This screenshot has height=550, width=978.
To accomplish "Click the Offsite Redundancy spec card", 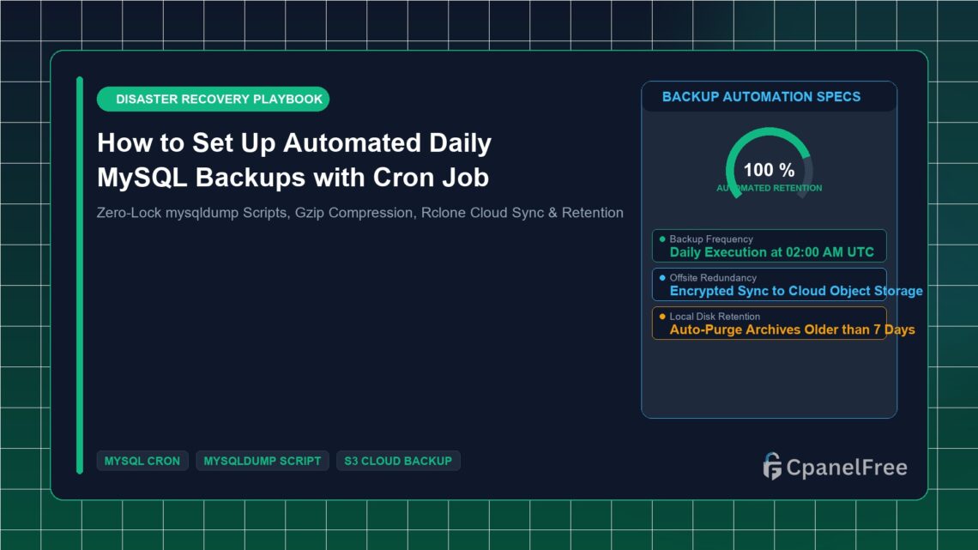I will tap(769, 284).
